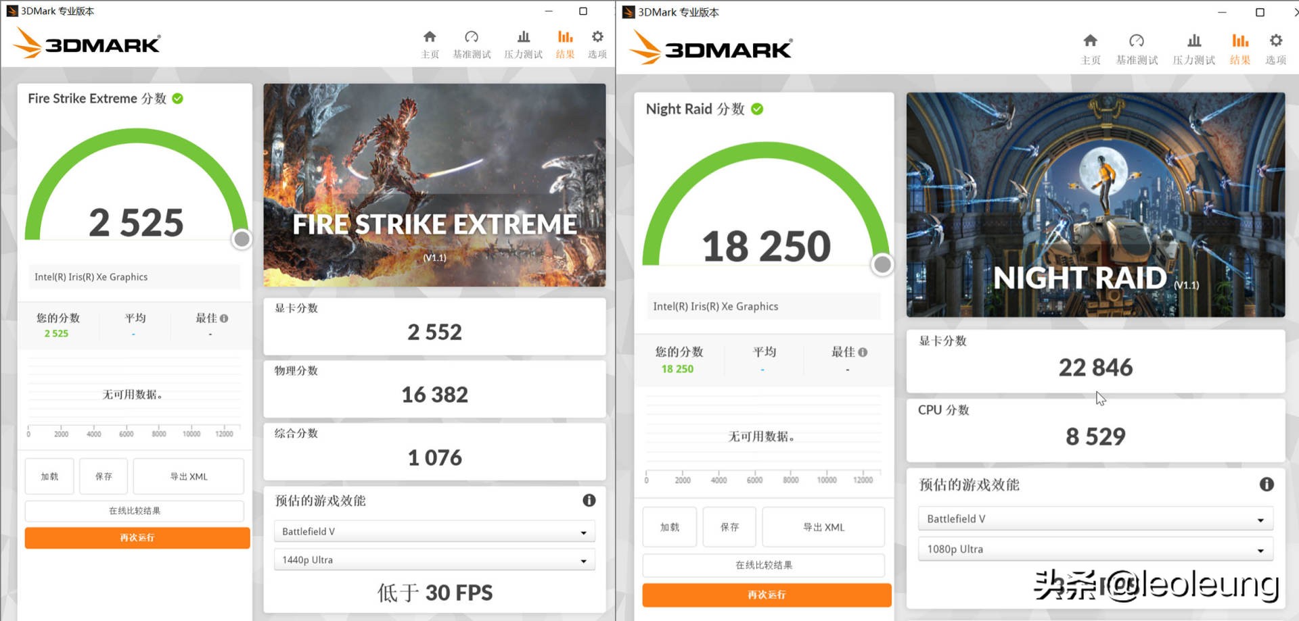Click the gray gauge knob on the Night Raid score arc

(882, 264)
